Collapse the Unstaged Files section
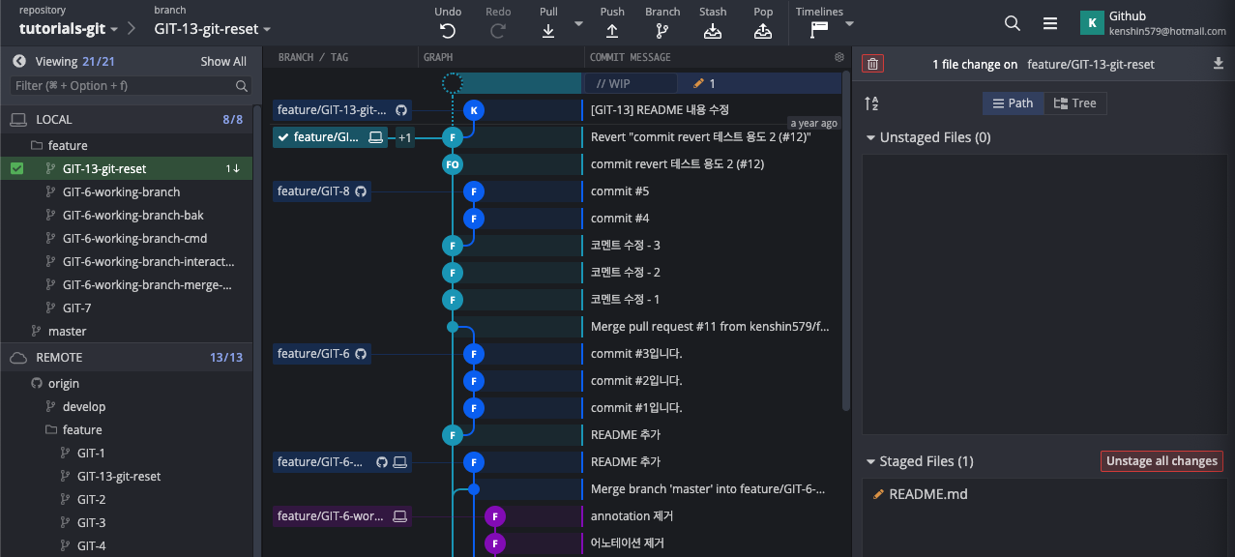This screenshot has width=1235, height=557. click(870, 137)
